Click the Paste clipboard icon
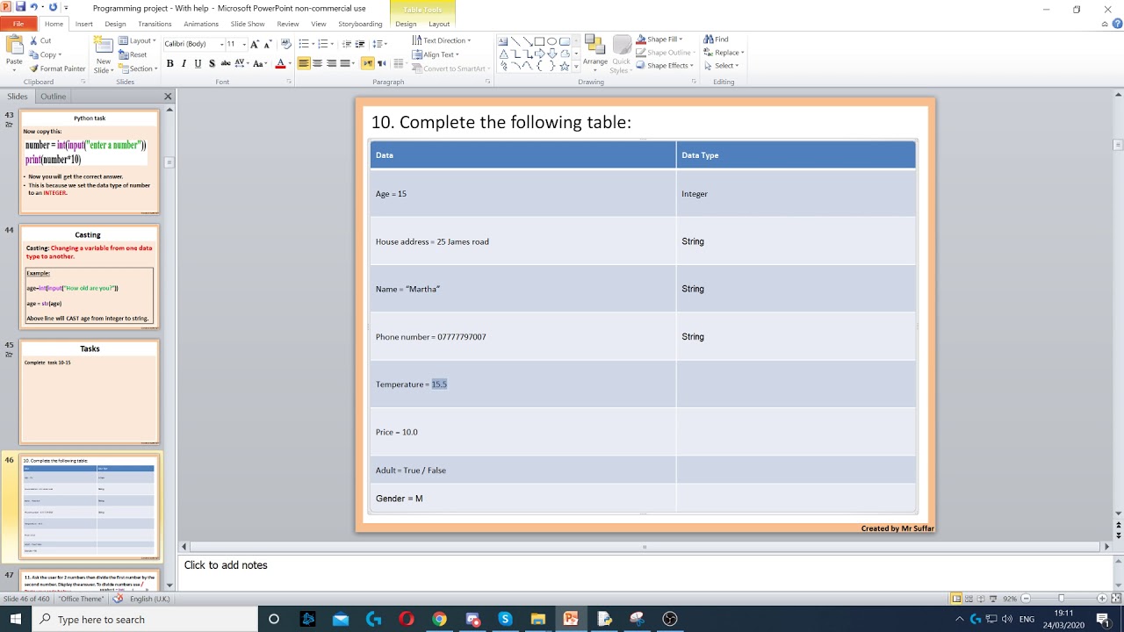The height and width of the screenshot is (632, 1124). [14, 45]
